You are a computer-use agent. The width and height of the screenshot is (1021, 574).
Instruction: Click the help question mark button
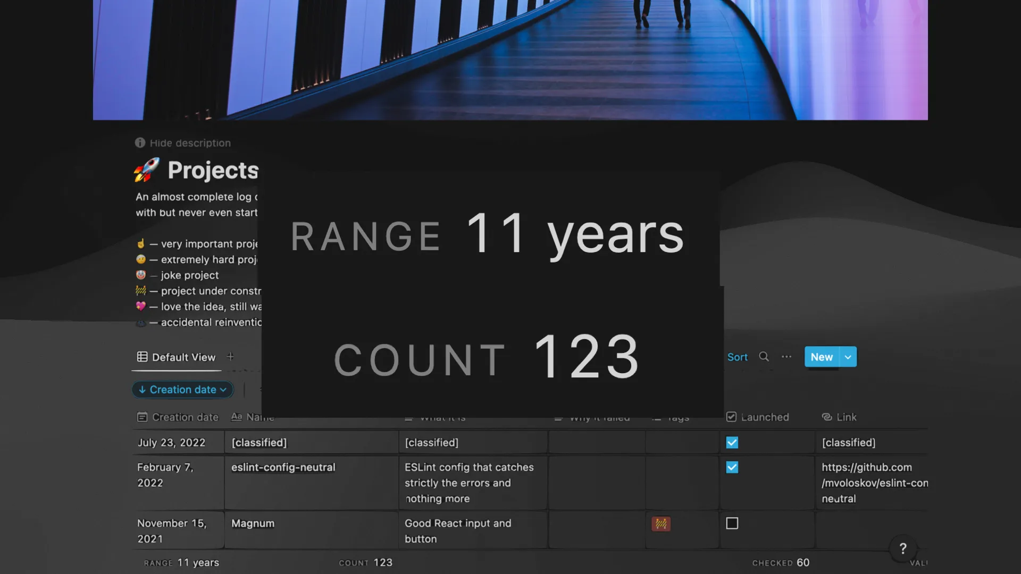(902, 548)
